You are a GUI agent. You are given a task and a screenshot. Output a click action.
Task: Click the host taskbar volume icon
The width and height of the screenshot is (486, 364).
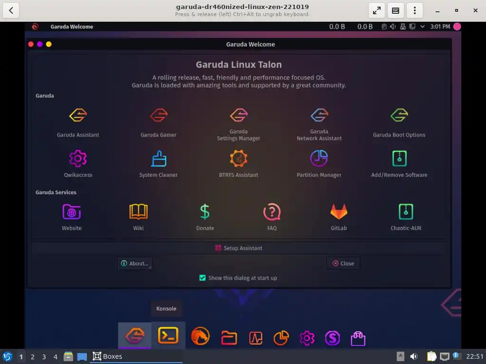coord(414,356)
